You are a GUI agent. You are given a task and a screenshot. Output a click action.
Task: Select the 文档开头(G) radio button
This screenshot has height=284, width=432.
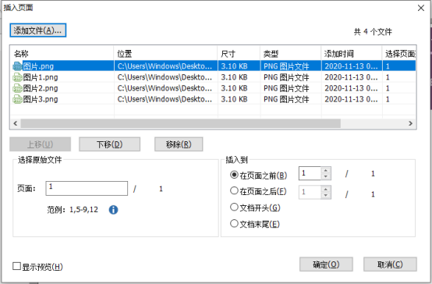pos(234,207)
